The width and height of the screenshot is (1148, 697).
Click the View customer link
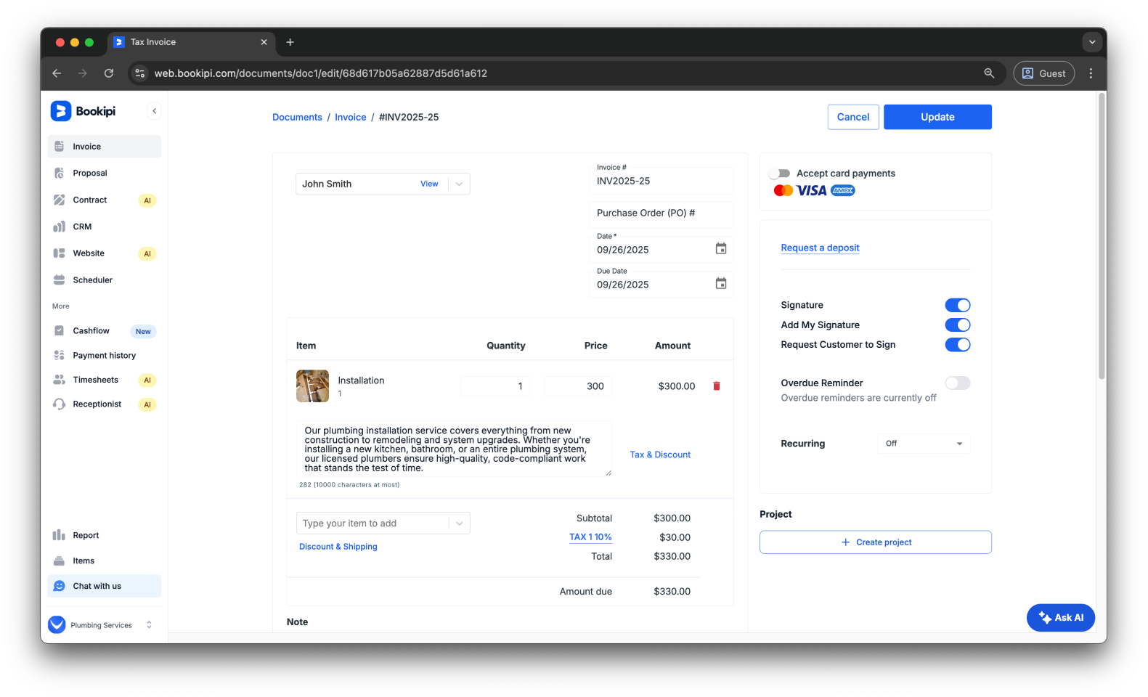point(429,184)
